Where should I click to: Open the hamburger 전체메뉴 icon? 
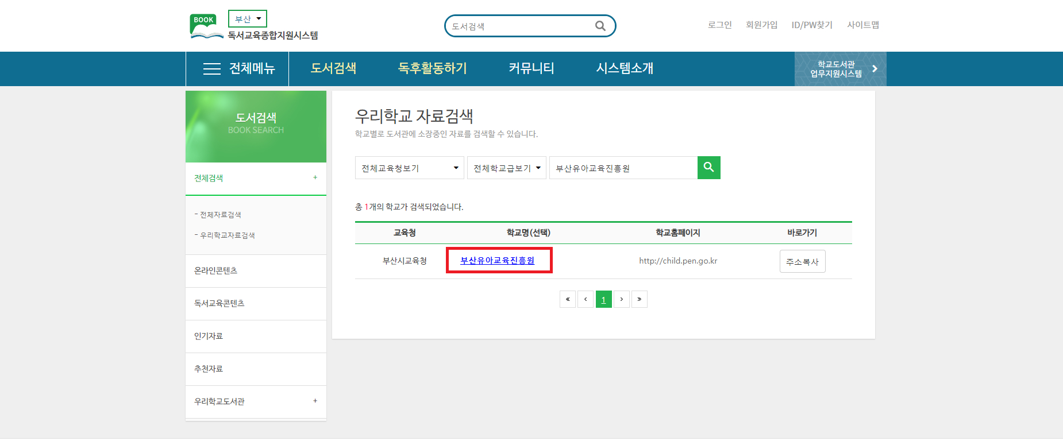[x=212, y=69]
